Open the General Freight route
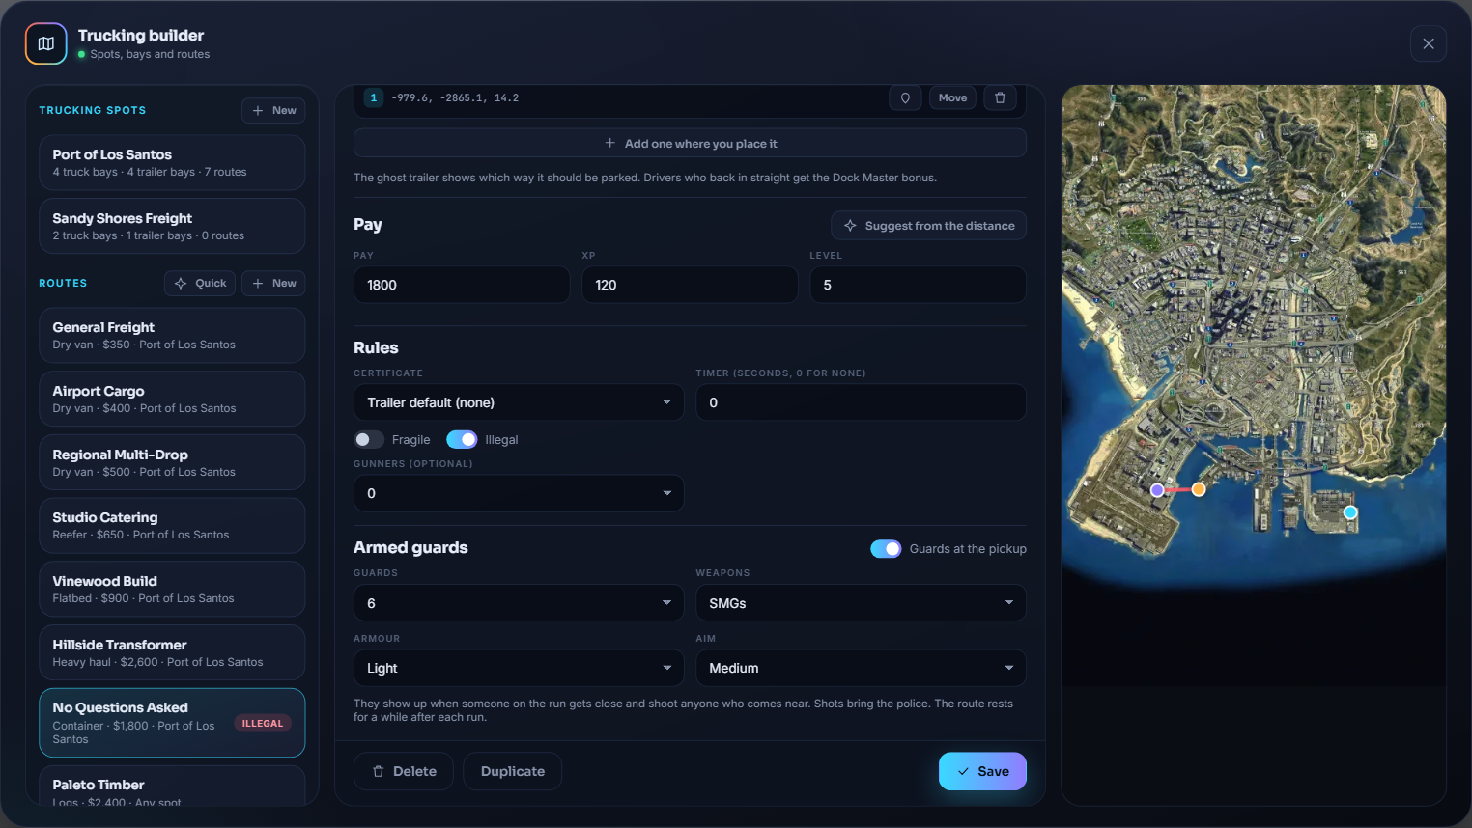 pos(172,335)
